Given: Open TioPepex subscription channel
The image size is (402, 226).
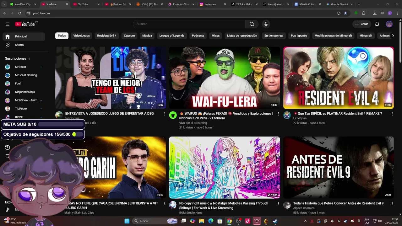Looking at the screenshot, I should (24, 109).
